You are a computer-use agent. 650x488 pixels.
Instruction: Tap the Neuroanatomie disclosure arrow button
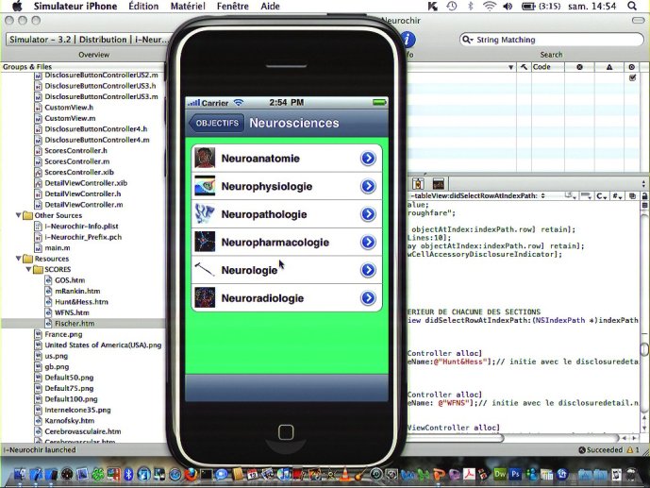368,158
